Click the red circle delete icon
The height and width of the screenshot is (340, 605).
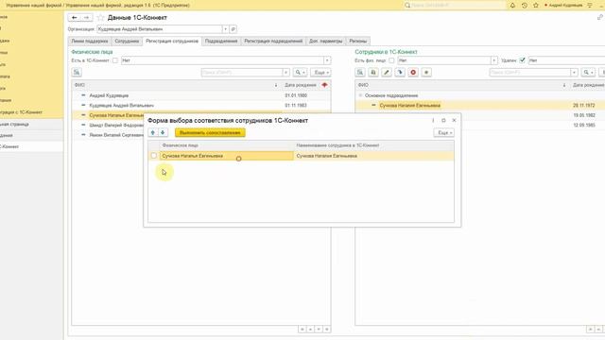(413, 73)
